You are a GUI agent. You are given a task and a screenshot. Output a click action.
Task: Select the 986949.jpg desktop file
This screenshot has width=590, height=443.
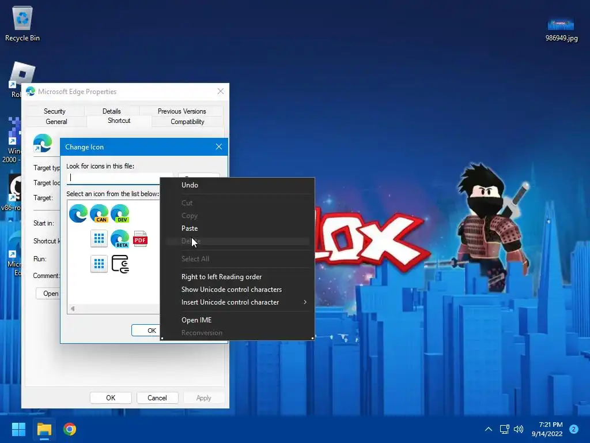(561, 29)
